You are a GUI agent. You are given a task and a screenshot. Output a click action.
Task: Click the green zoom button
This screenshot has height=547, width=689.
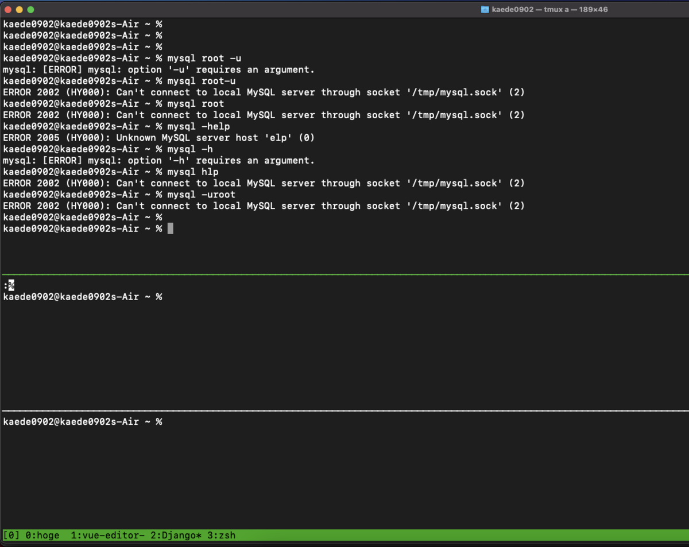pyautogui.click(x=30, y=9)
